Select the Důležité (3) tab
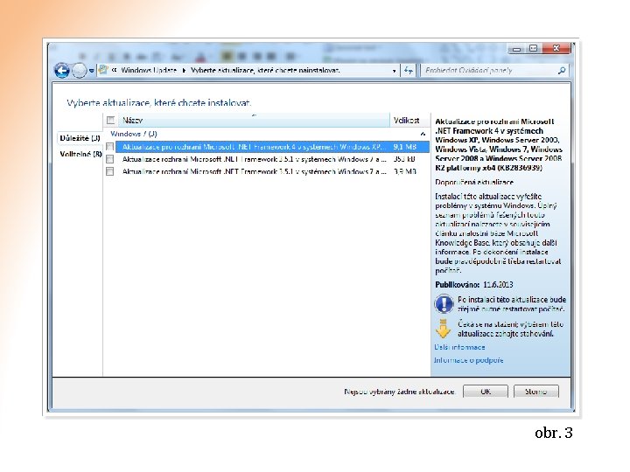The height and width of the screenshot is (472, 630). point(80,138)
